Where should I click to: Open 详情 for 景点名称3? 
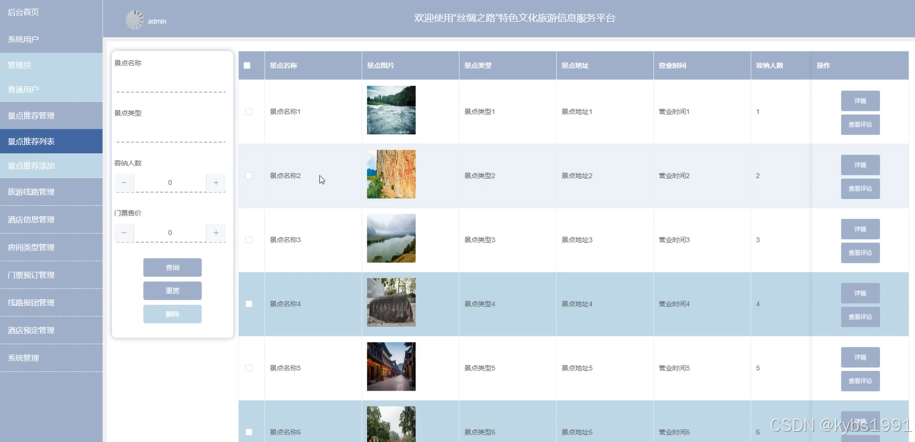coord(860,229)
